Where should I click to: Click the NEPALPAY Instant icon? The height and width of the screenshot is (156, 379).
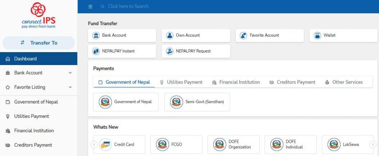[x=96, y=51]
